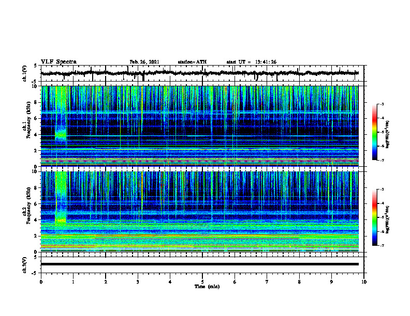Click the black ch.3 signal band
410x316 pixels.
[199, 264]
